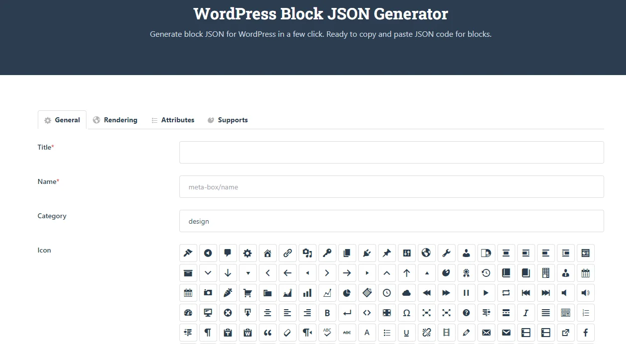Click the Name field with meta-box/name placeholder
Viewport: 626px width, 344px height.
tap(391, 186)
